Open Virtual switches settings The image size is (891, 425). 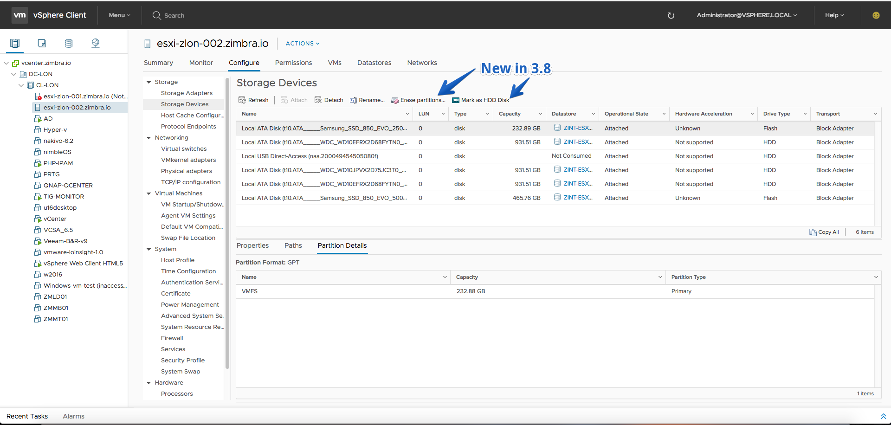point(184,149)
